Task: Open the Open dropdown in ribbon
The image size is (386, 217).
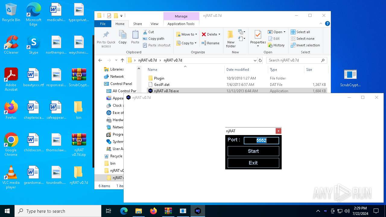Action: click(277, 32)
